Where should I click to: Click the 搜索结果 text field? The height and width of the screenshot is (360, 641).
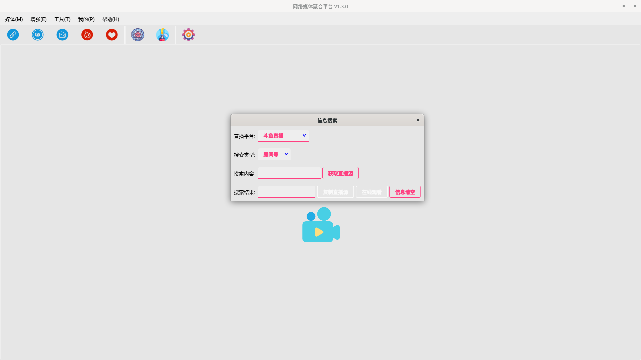coord(287,192)
